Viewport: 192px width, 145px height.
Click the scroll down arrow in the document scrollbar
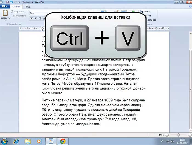[x=191, y=131]
